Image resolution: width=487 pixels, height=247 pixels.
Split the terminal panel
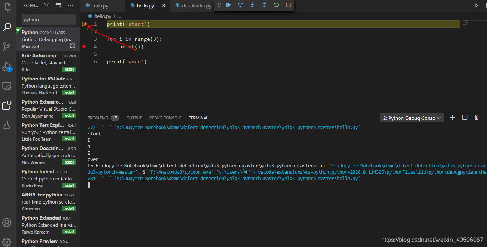coord(465,118)
